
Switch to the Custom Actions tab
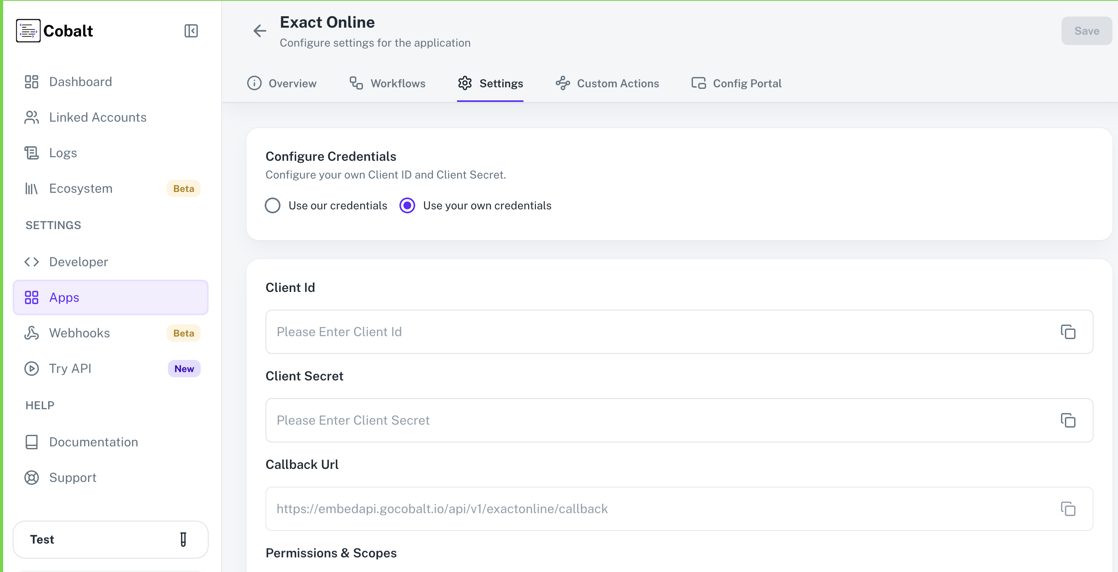(x=617, y=83)
